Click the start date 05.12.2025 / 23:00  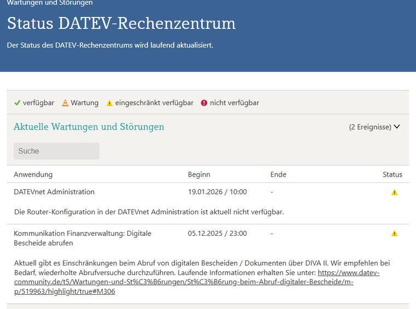(217, 234)
